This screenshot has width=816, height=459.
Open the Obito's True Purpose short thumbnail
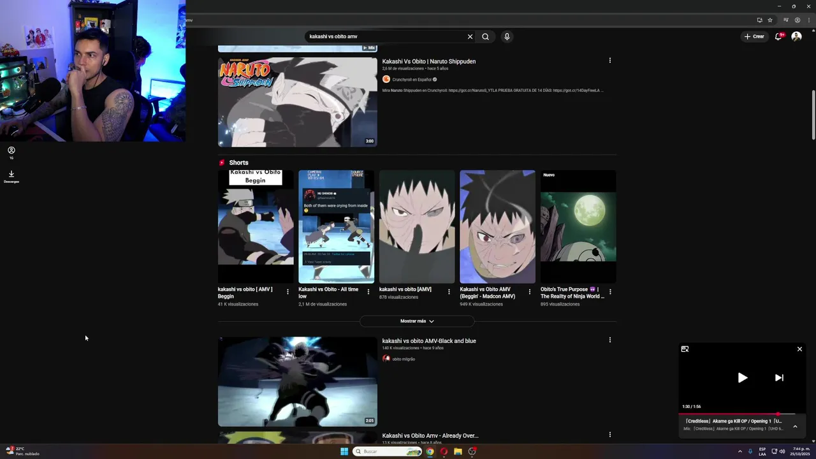pos(578,226)
